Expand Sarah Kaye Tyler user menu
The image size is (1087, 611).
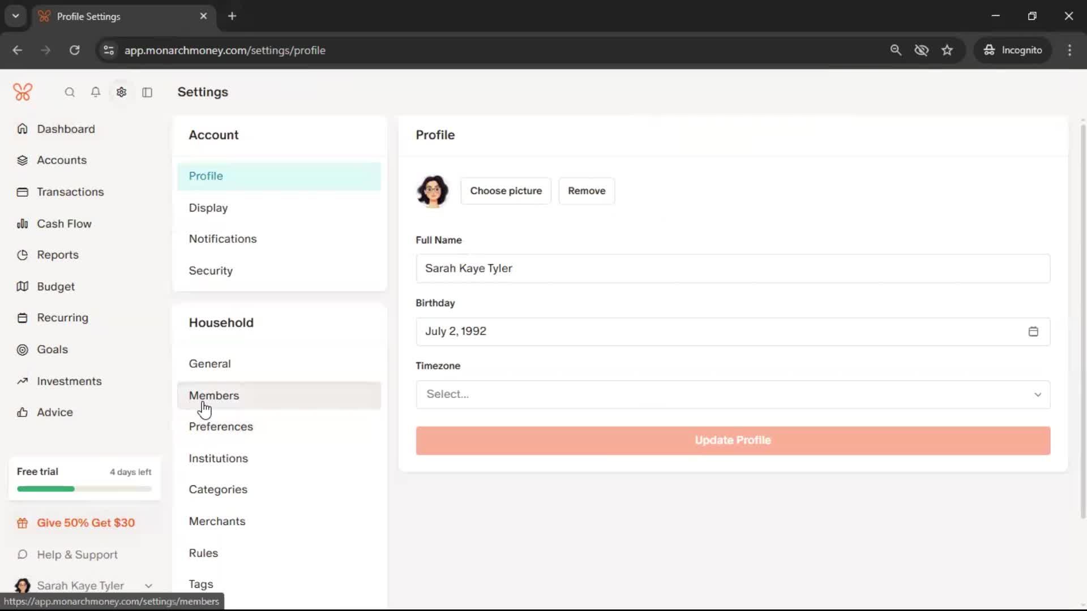click(x=148, y=586)
